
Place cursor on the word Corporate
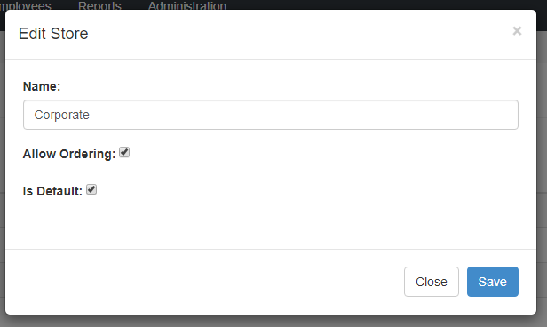[x=62, y=115]
